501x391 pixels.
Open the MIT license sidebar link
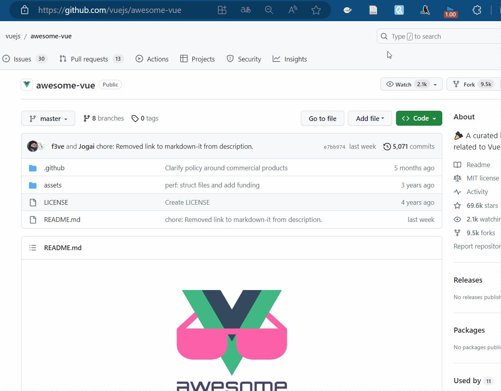click(477, 178)
